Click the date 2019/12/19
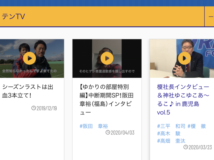The image size is (214, 160). [47, 108]
